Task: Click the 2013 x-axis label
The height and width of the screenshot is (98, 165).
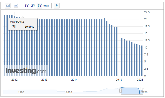Action: (x=44, y=80)
